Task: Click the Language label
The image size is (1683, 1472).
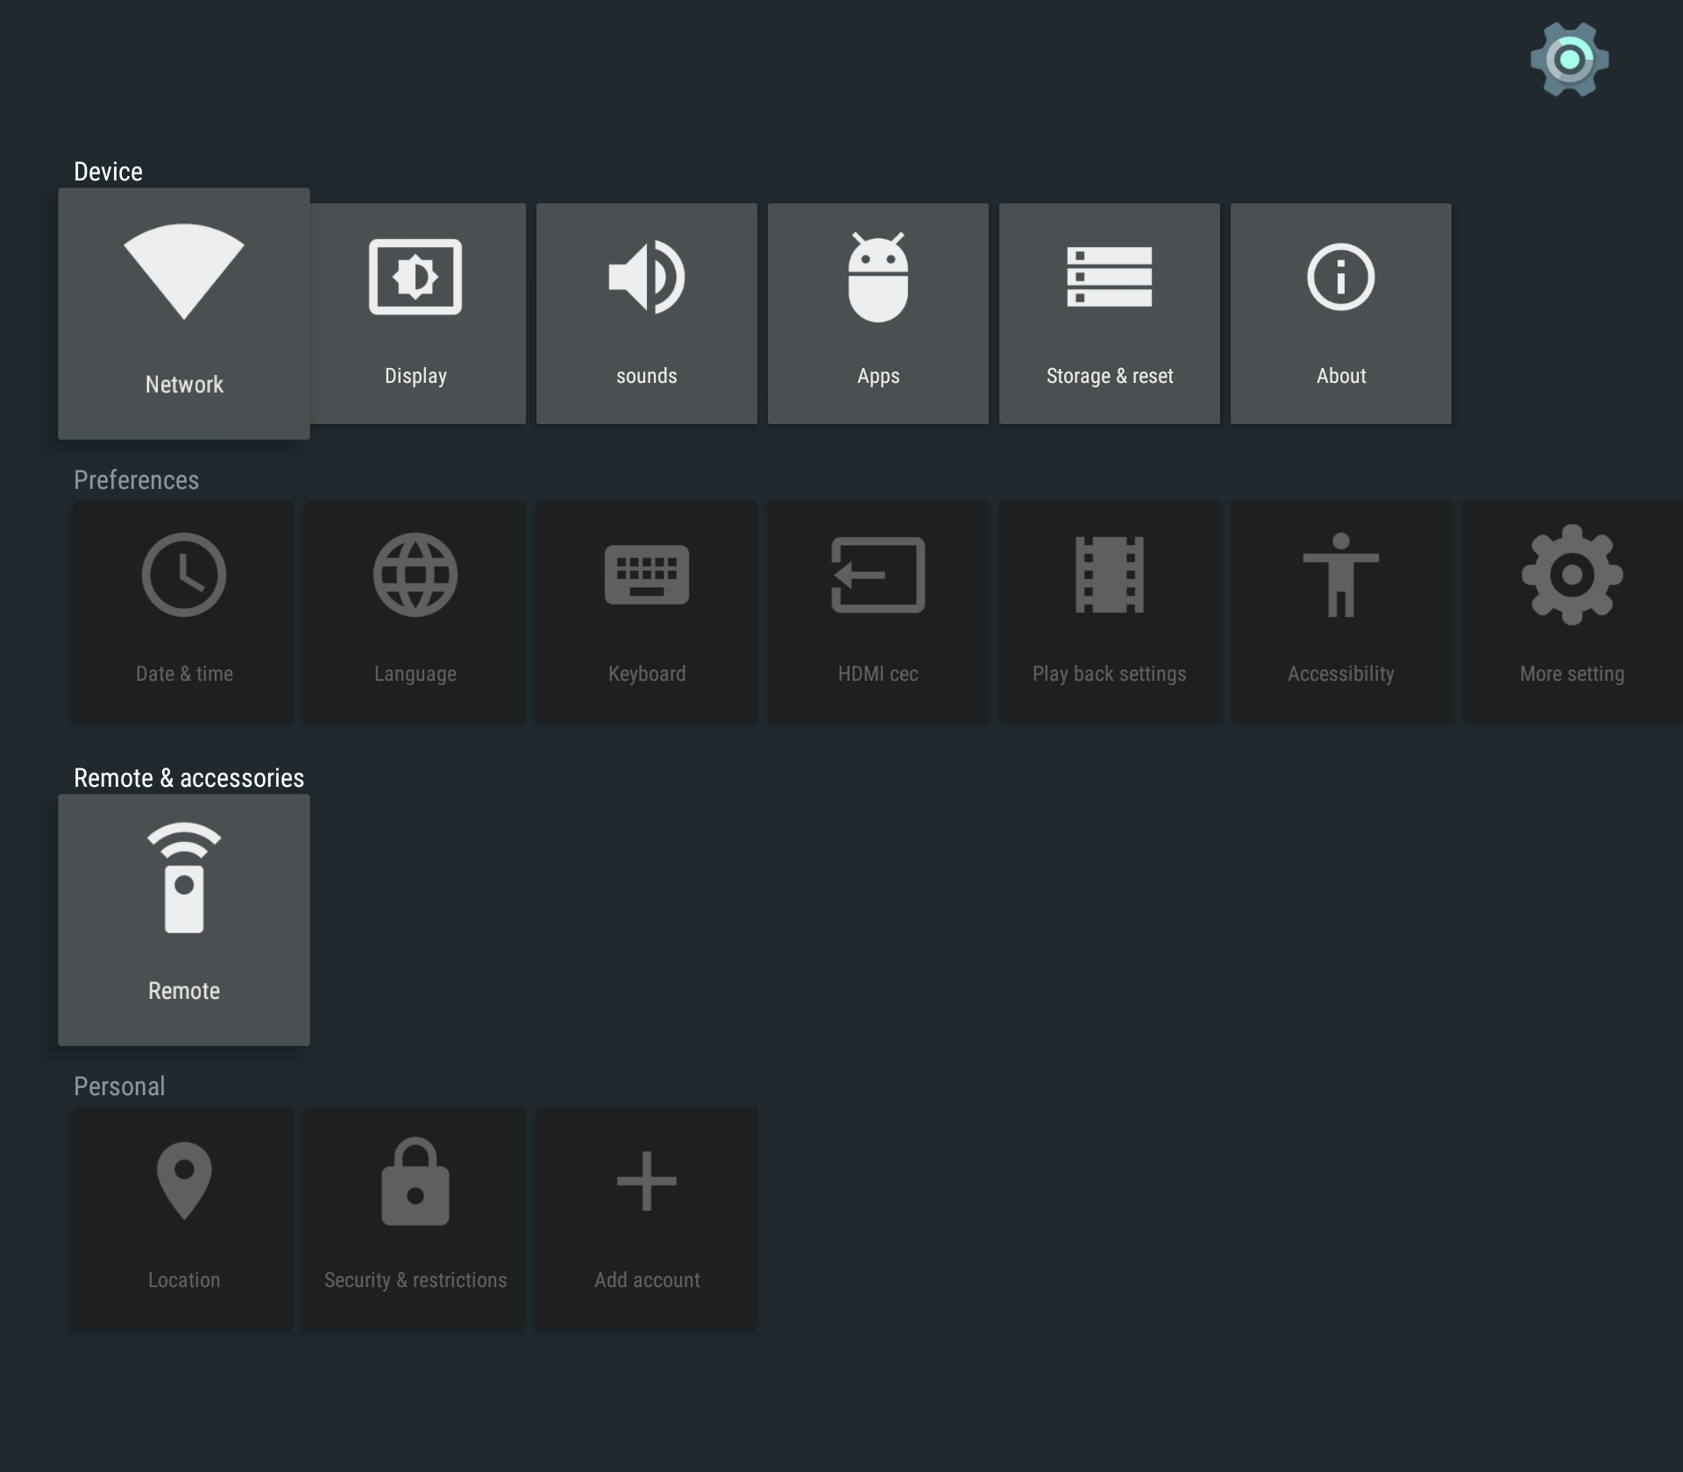Action: 415,674
